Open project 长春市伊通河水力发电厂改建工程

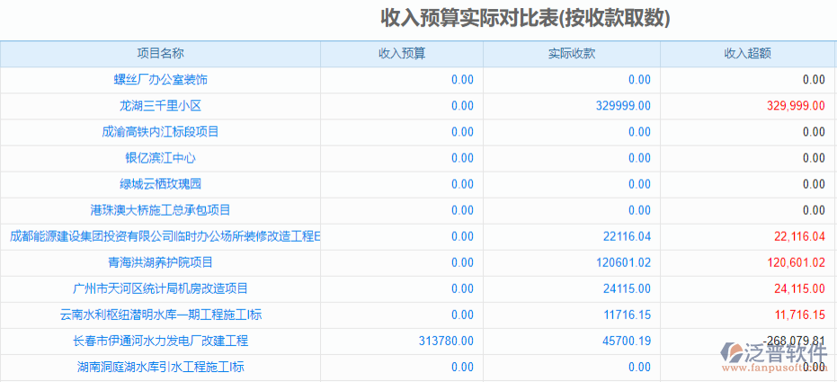pyautogui.click(x=161, y=341)
